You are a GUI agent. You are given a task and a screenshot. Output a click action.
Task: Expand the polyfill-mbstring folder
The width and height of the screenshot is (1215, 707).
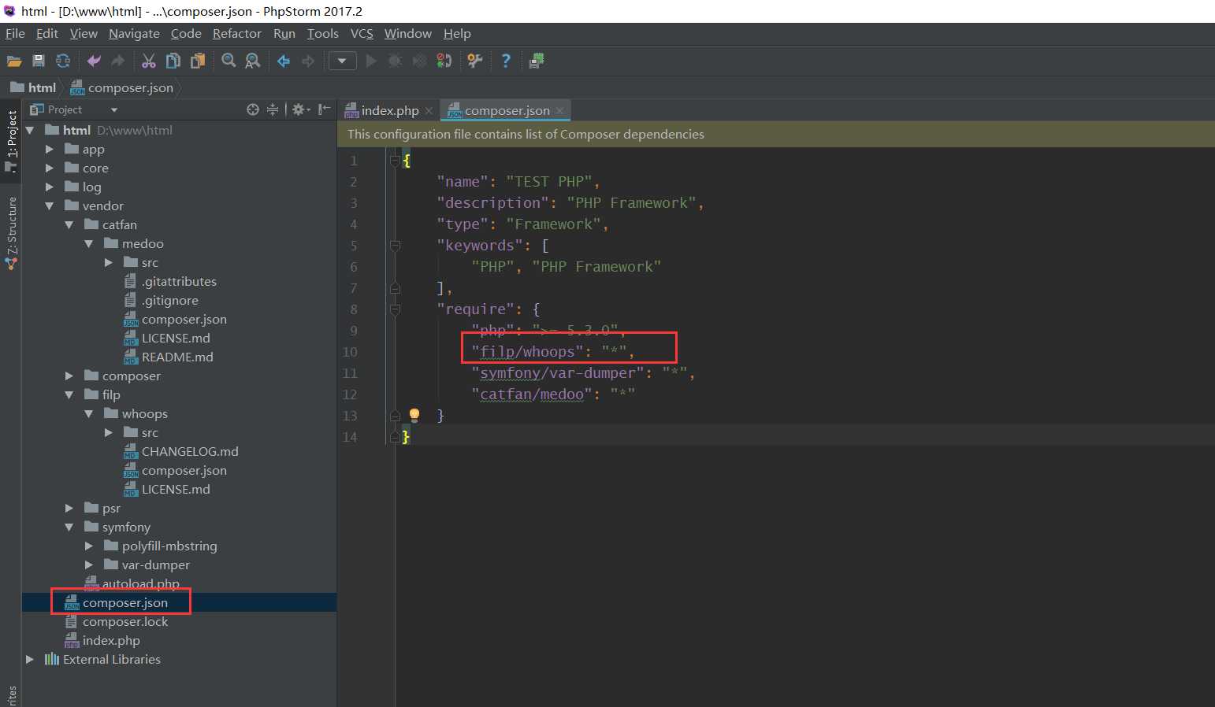(88, 546)
